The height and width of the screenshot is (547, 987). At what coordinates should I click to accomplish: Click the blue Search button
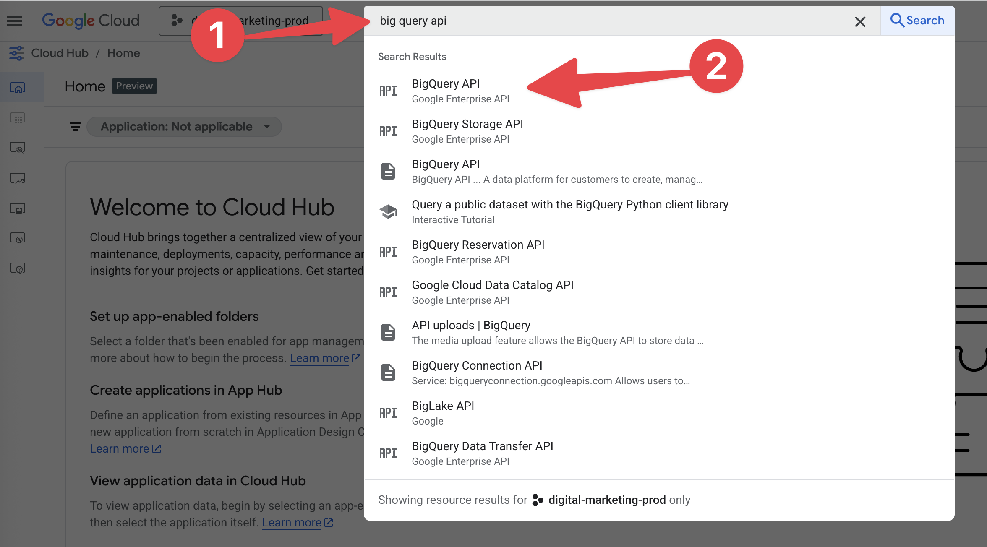click(917, 21)
